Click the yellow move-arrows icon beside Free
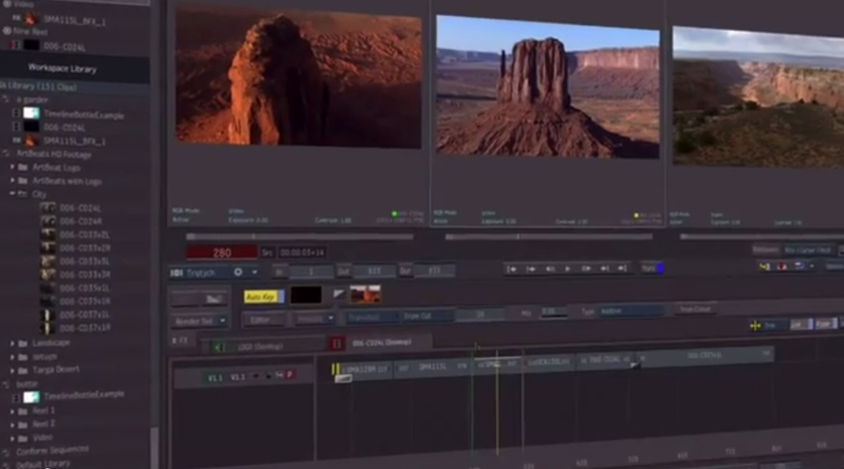Image resolution: width=844 pixels, height=469 pixels. coord(755,326)
